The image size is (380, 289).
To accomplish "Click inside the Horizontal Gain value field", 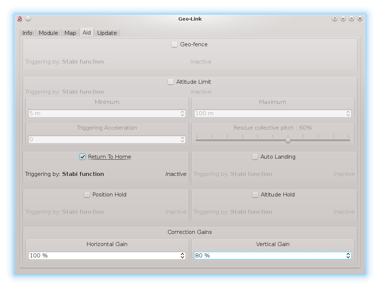I will pos(103,256).
